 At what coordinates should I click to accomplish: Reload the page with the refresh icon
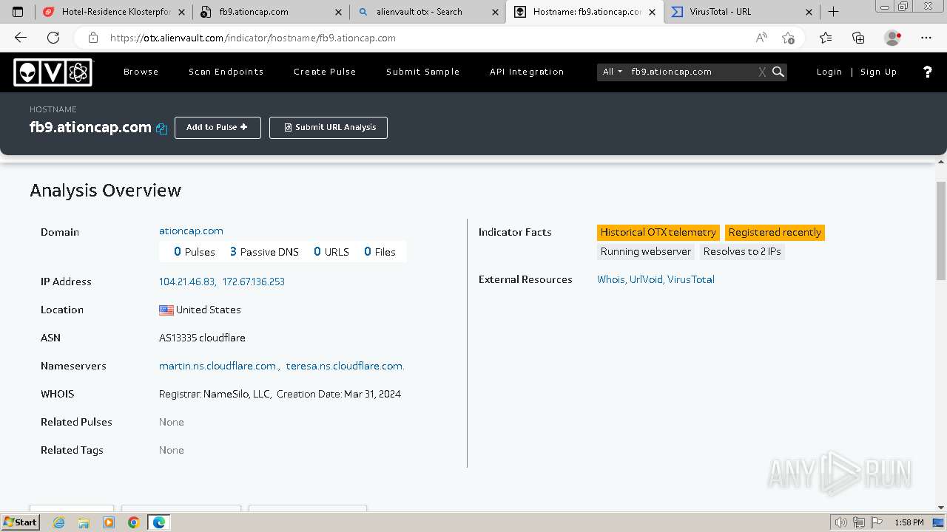click(53, 38)
